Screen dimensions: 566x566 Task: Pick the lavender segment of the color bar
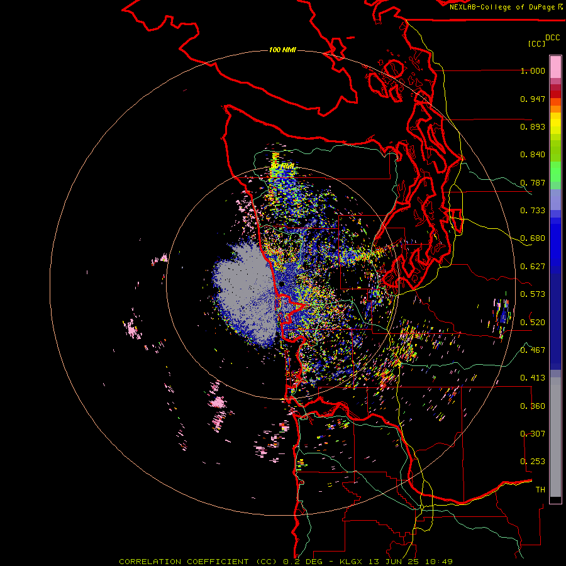tap(555, 199)
